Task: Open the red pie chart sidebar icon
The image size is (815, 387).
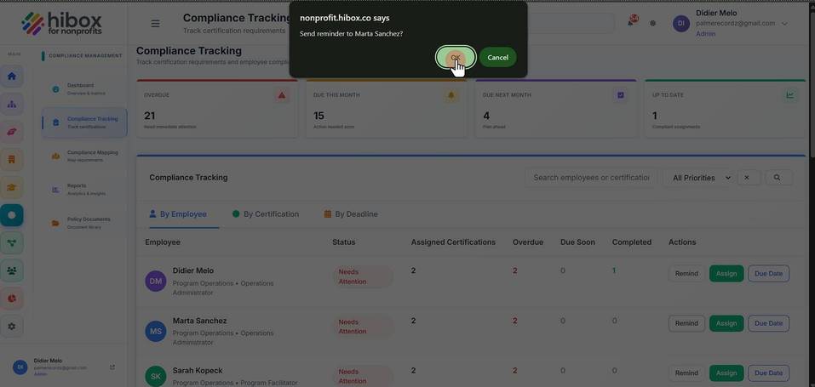Action: [x=11, y=299]
